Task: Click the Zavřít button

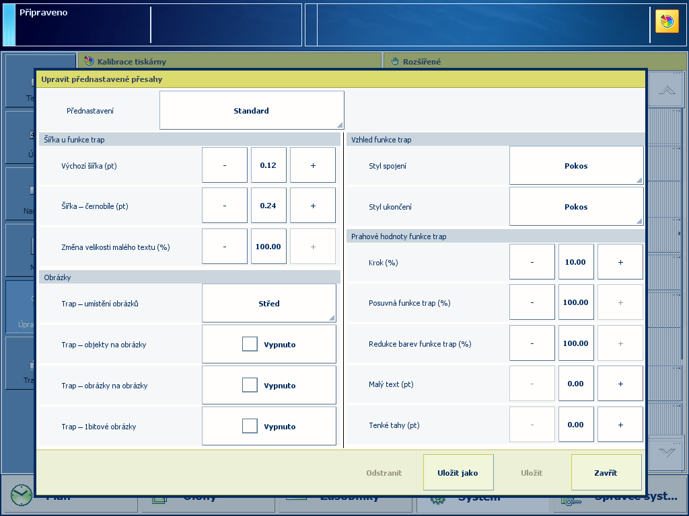Action: pos(606,472)
